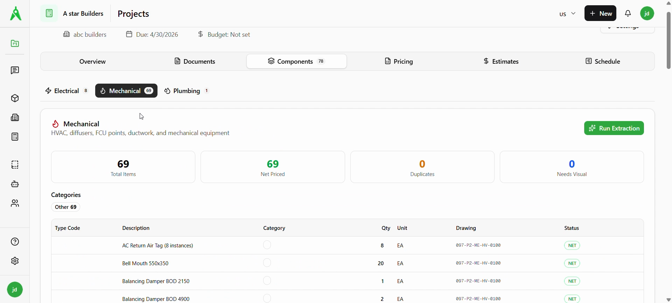
Task: Open the calculator sidebar icon
Action: [15, 137]
